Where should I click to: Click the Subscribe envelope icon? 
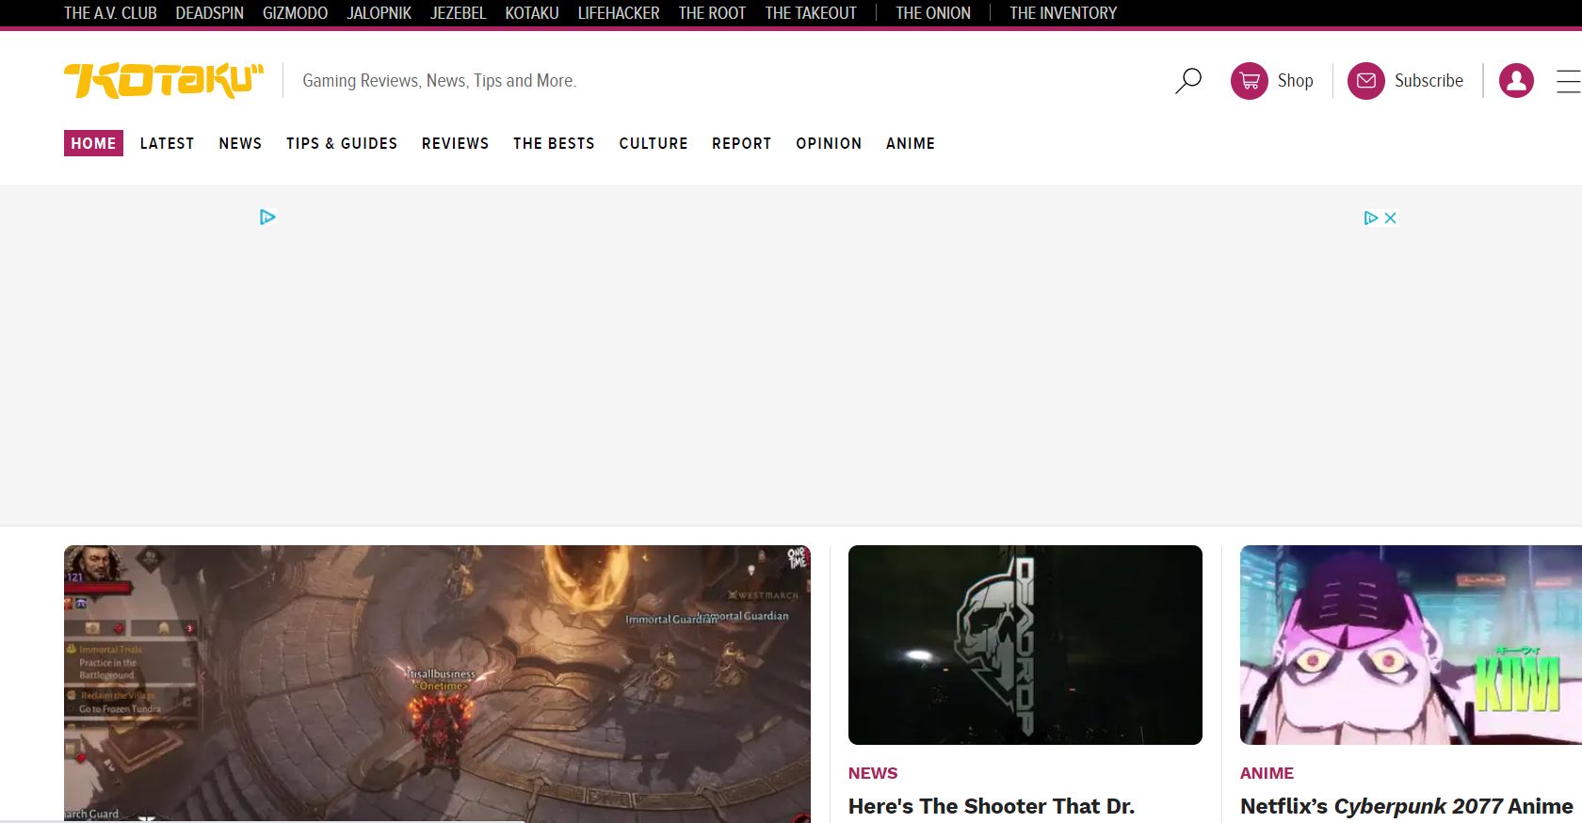[x=1365, y=81]
